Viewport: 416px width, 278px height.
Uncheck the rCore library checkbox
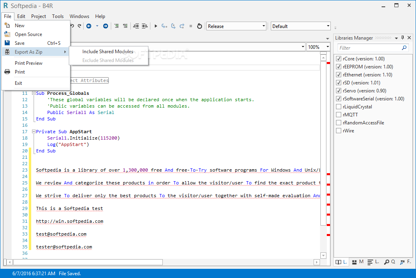pos(338,59)
